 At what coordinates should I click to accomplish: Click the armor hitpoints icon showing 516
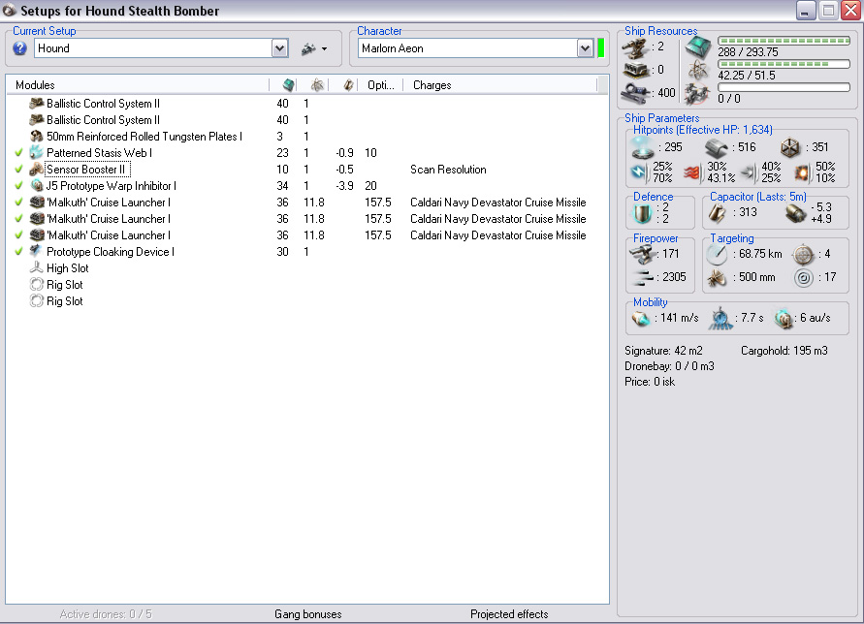click(717, 147)
